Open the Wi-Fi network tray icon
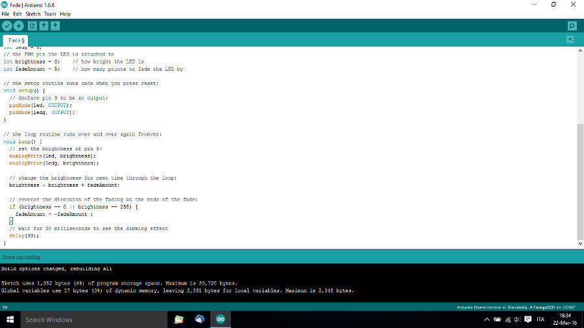The height and width of the screenshot is (328, 584). click(508, 320)
